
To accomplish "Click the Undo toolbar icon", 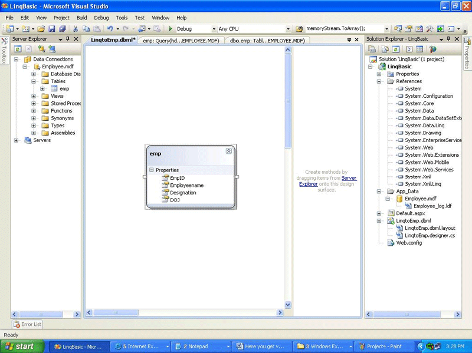I will 110,28.
